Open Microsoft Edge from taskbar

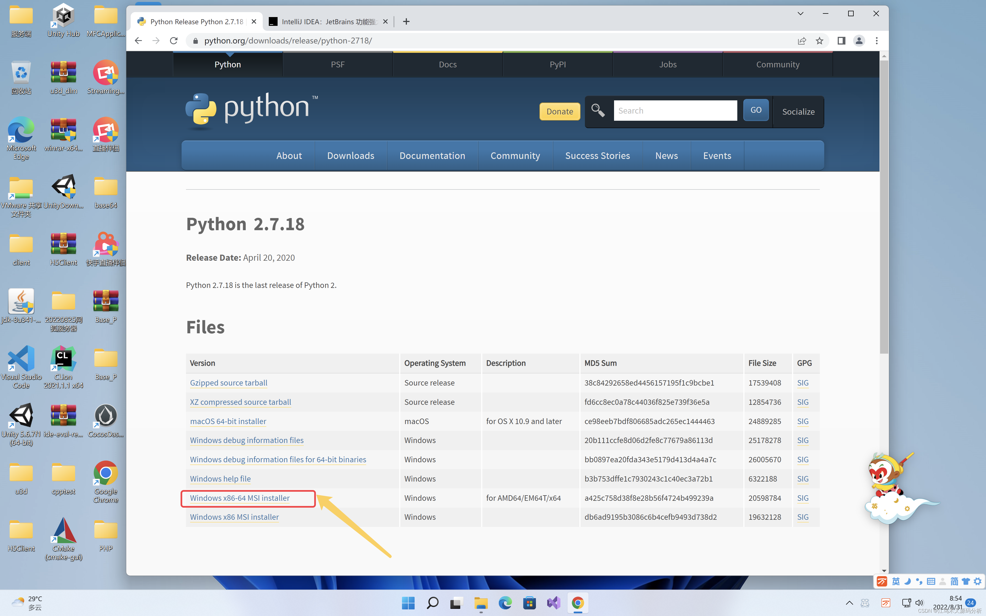pyautogui.click(x=505, y=603)
